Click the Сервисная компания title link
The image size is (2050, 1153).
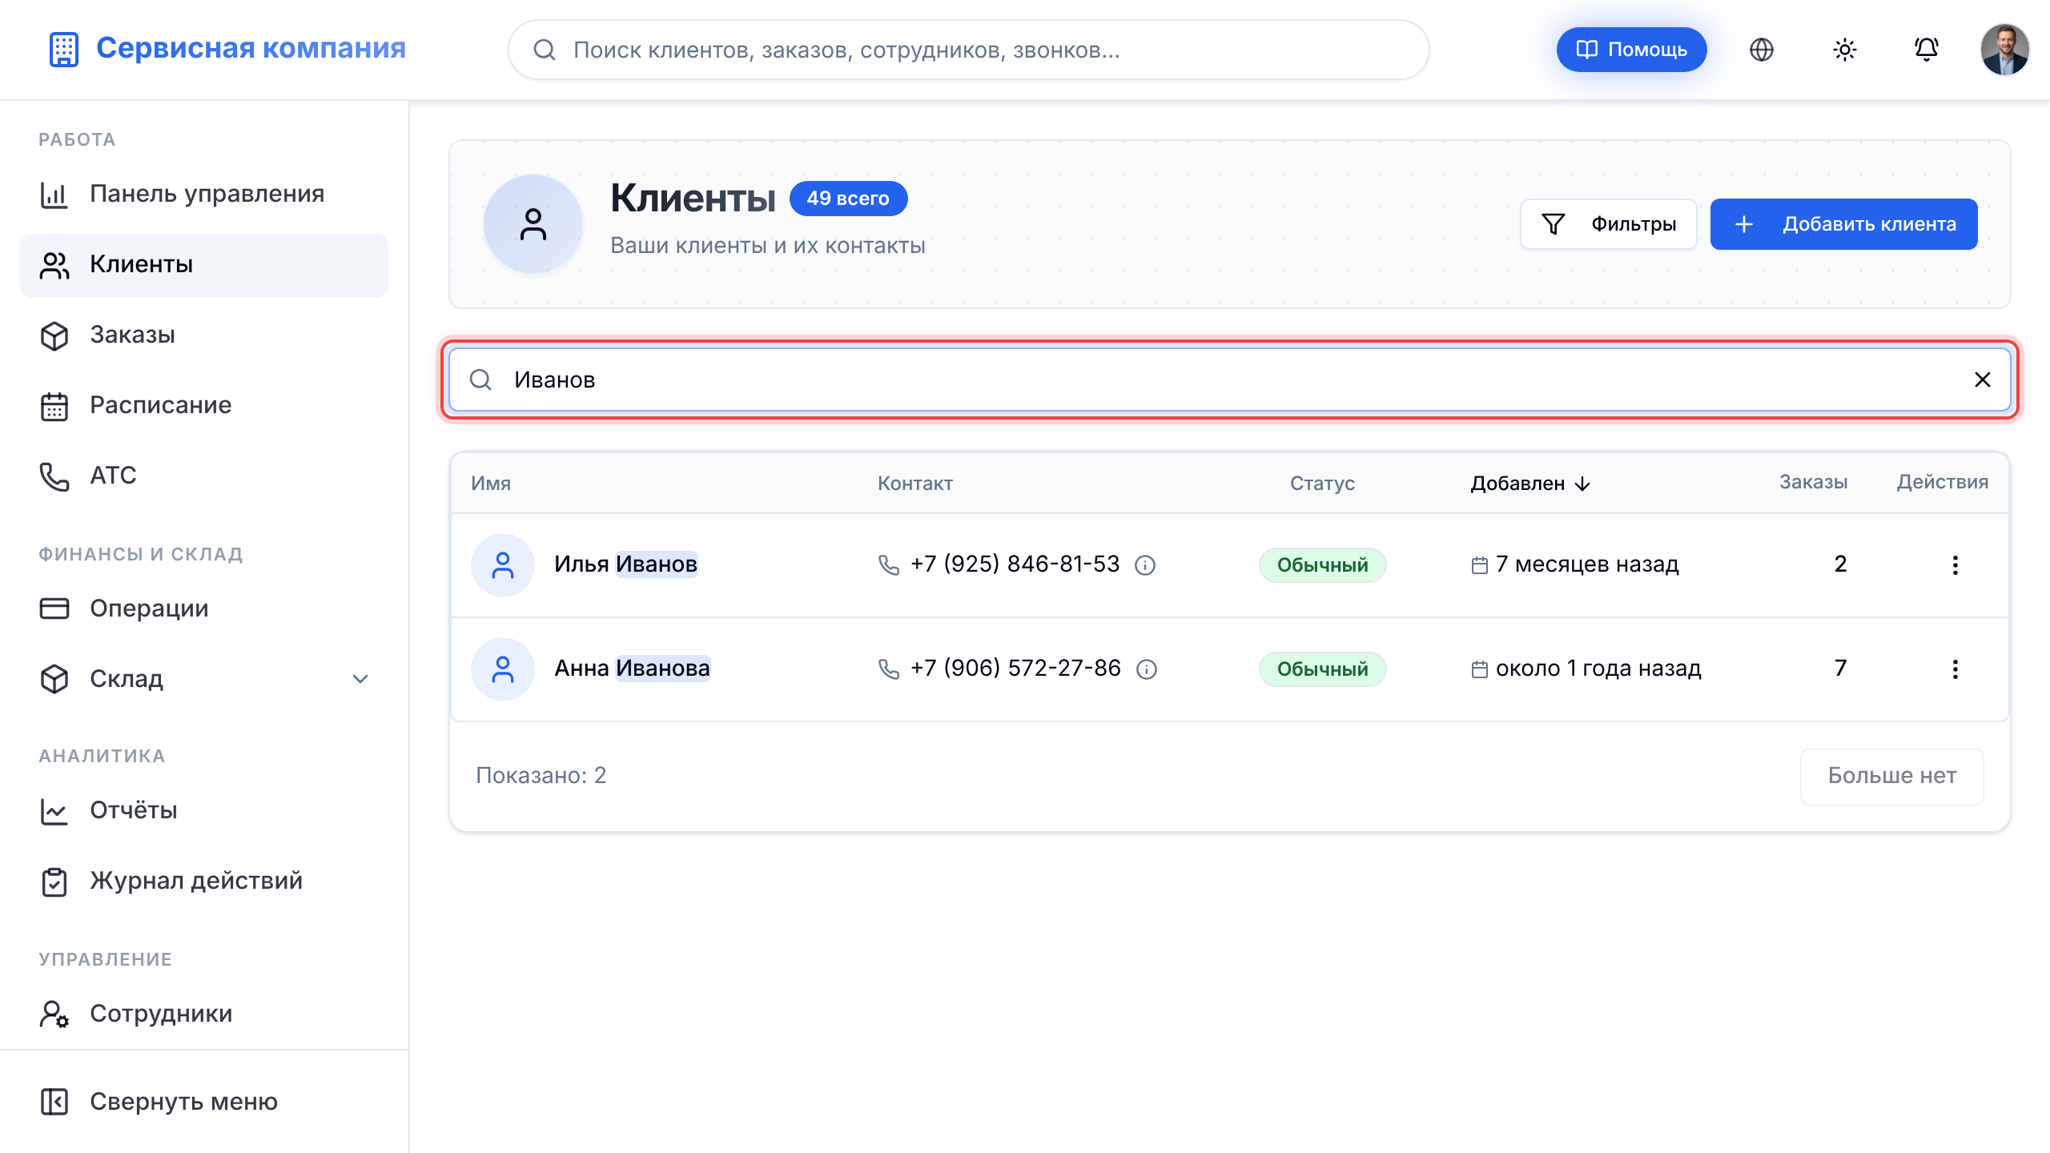point(251,48)
